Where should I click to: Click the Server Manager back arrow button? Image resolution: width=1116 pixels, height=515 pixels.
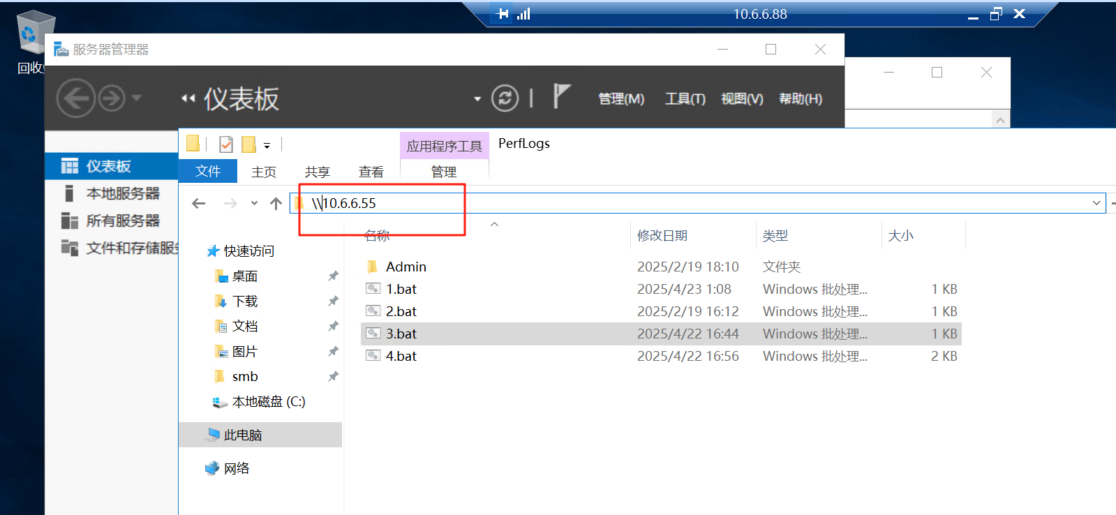76,98
